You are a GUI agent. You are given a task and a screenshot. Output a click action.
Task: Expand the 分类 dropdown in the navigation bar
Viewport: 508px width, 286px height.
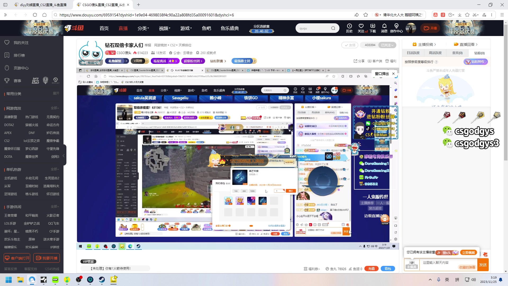point(143,28)
